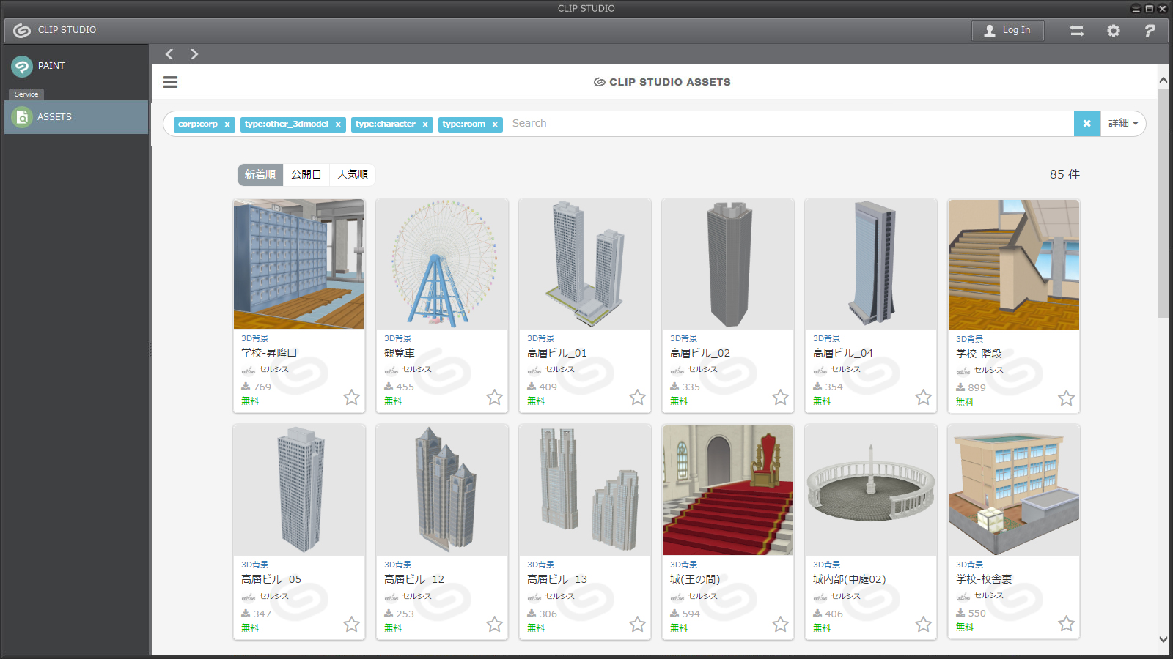Open PAINT from the sidebar
This screenshot has width=1173, height=659.
[x=51, y=66]
